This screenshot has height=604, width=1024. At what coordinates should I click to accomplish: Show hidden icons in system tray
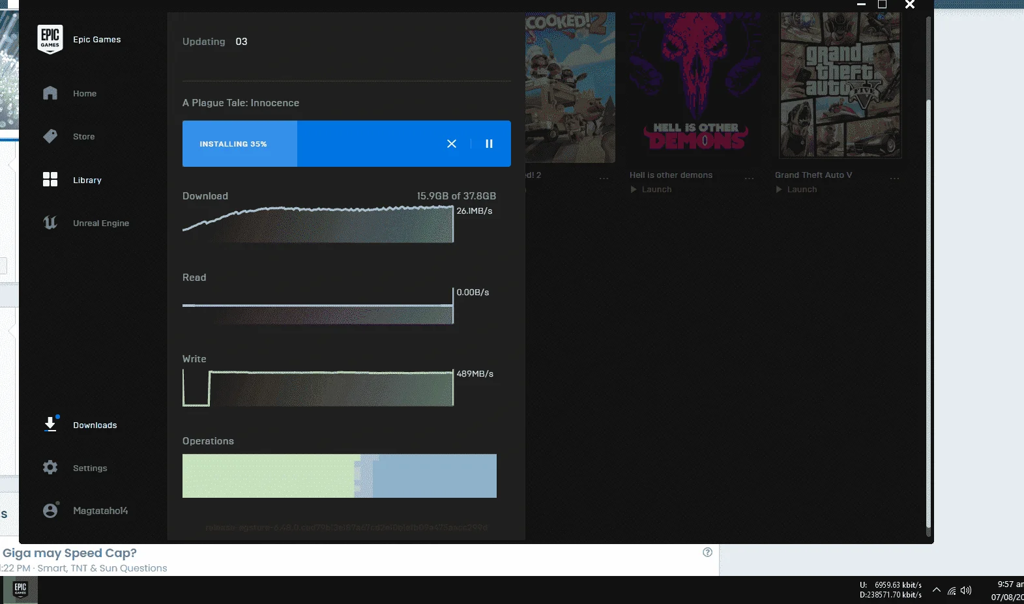[937, 590]
